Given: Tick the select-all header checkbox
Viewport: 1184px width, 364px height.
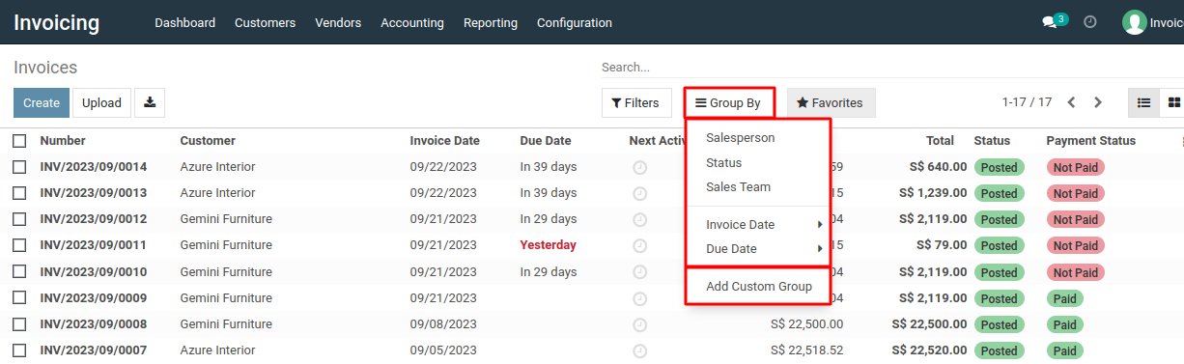Looking at the screenshot, I should (x=19, y=141).
